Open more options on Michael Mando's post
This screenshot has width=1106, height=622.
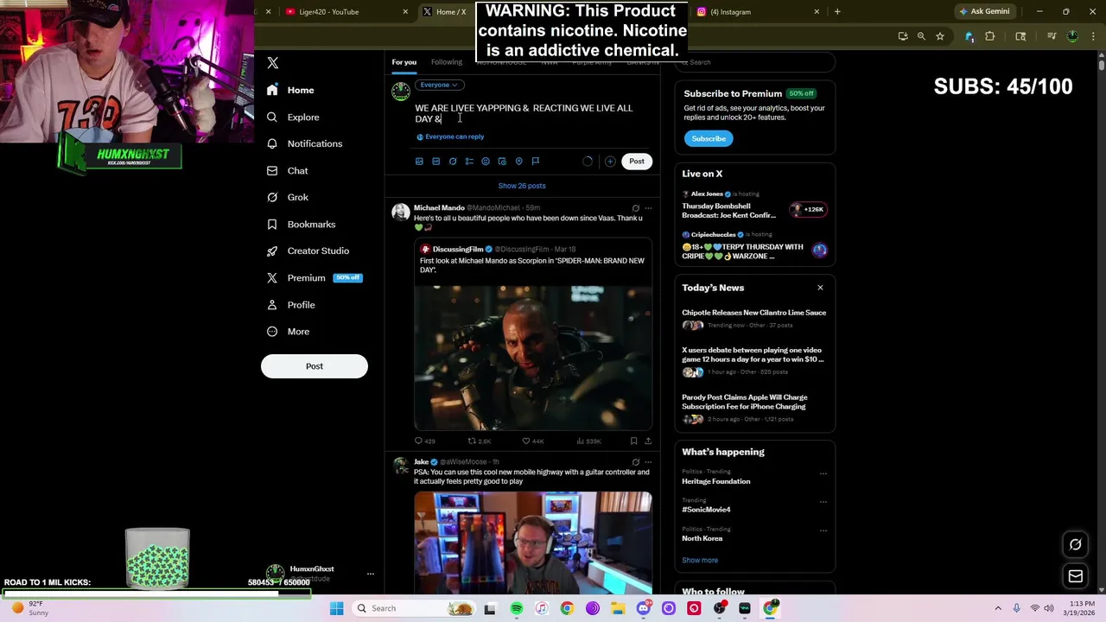(648, 208)
